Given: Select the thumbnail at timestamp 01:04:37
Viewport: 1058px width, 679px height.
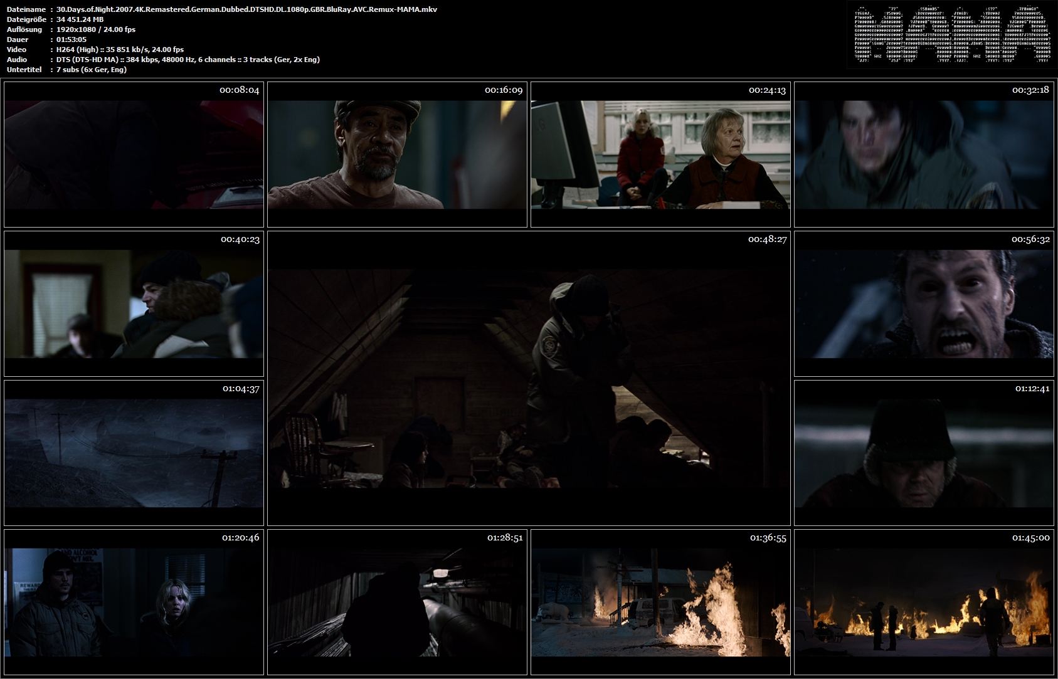Looking at the screenshot, I should (134, 453).
